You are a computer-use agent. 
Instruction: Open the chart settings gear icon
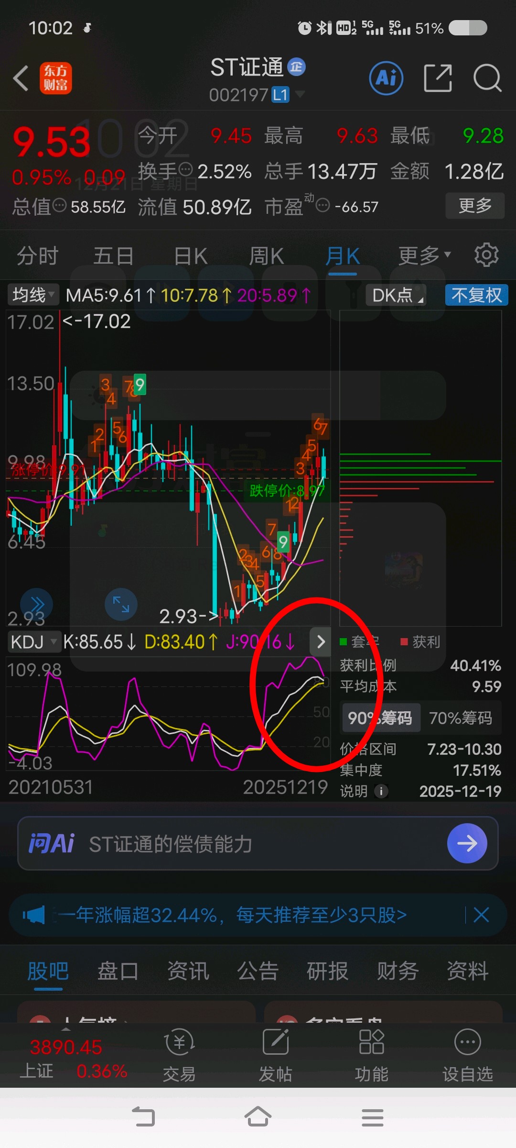point(486,255)
